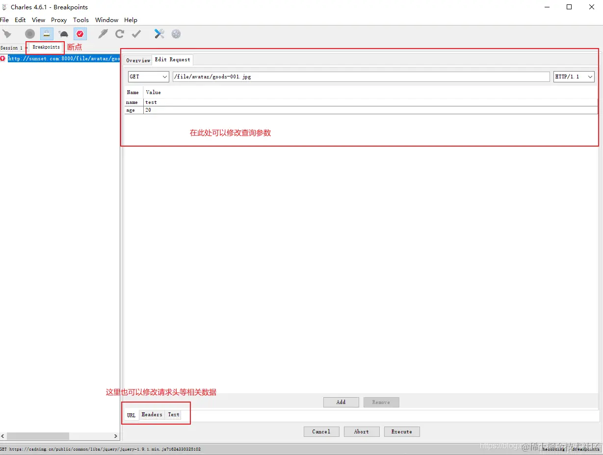The height and width of the screenshot is (455, 603).
Task: Toggle SSL proxying lock icon
Action: coord(47,34)
